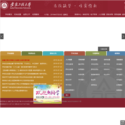
Task: Select the red 学术活动 tab
Action: pos(75,53)
